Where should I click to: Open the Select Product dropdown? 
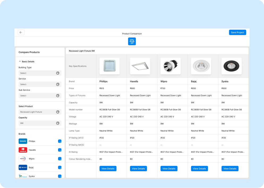click(x=40, y=112)
